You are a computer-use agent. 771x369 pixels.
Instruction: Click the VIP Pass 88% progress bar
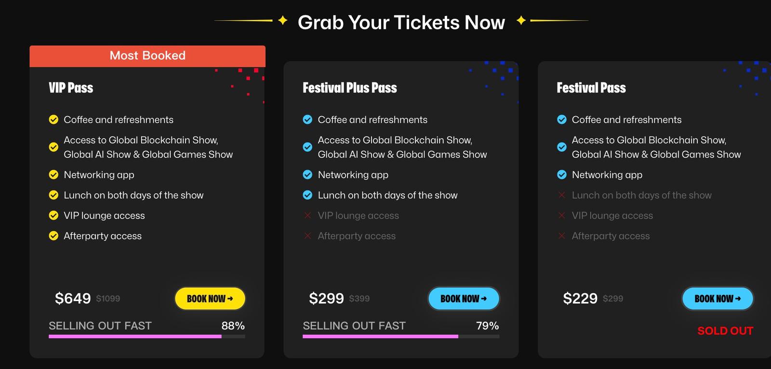(146, 336)
